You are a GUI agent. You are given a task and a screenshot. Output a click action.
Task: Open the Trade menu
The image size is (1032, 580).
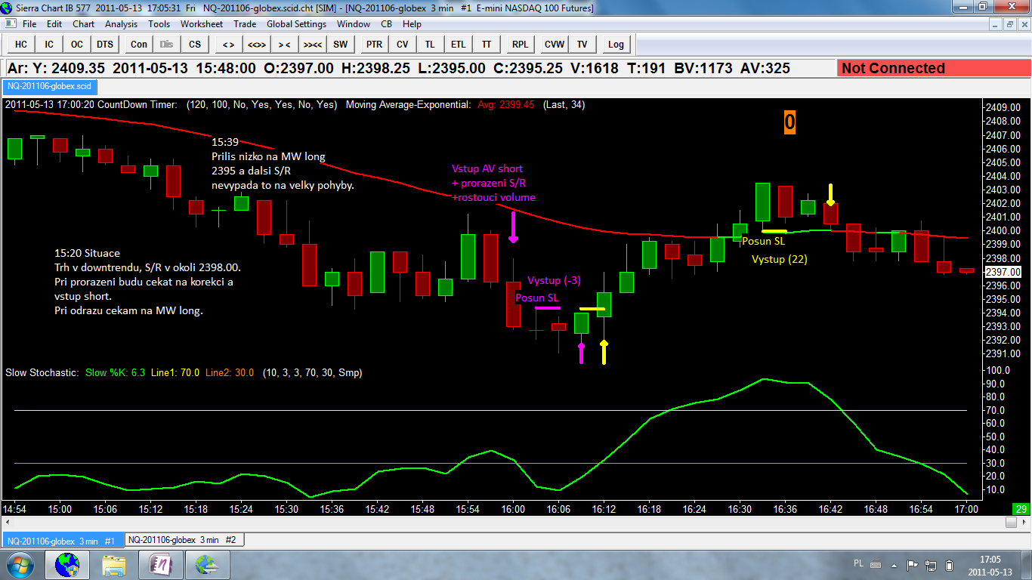point(245,24)
